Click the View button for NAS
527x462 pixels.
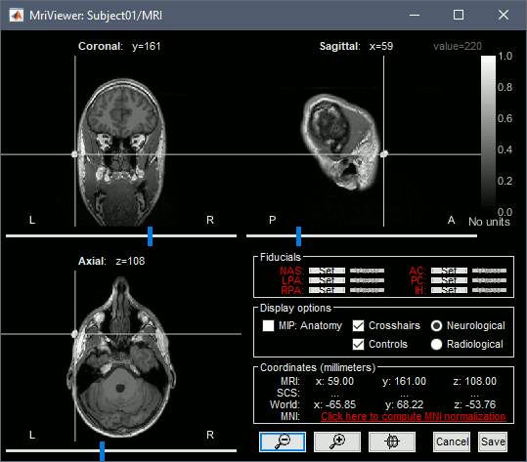click(x=367, y=271)
